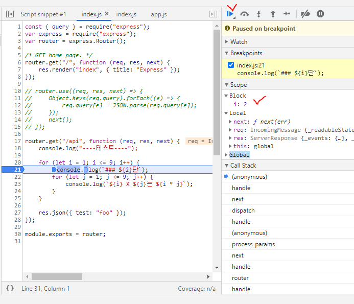Click the pretty print braces icon
The image size is (354, 304).
point(10,289)
